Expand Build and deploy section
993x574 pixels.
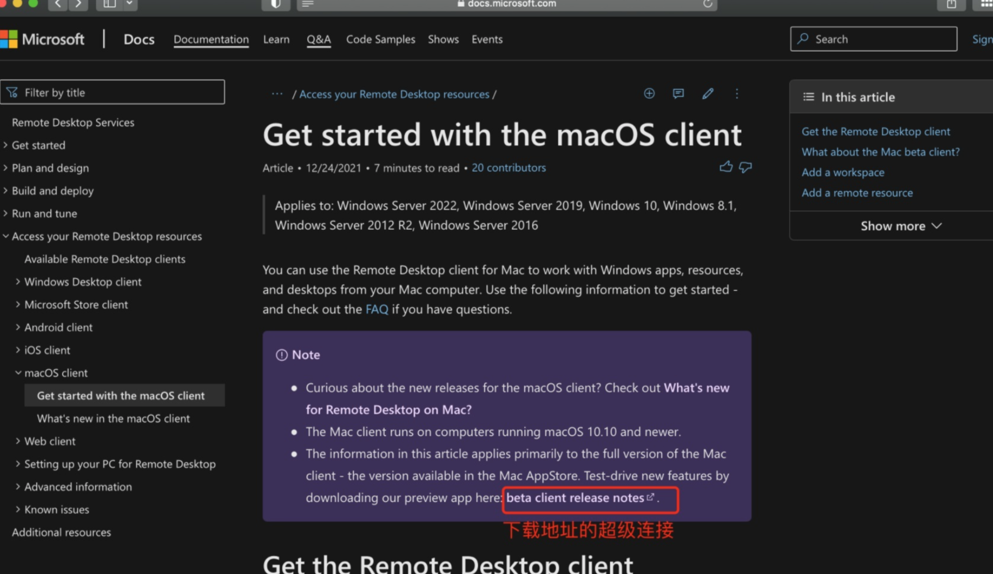click(x=5, y=191)
